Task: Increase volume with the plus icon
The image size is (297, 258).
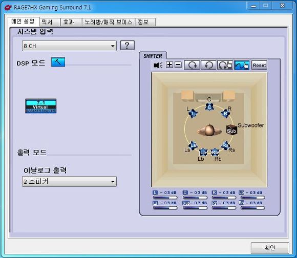Action: pyautogui.click(x=169, y=65)
